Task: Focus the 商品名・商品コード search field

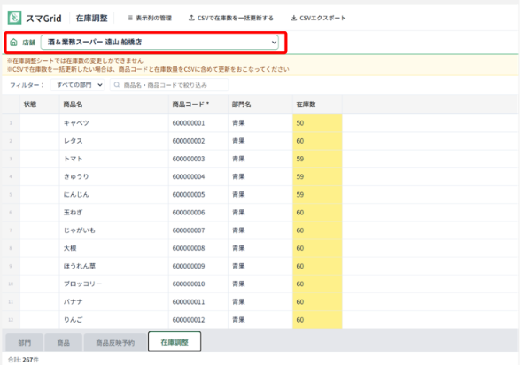Action: pos(169,85)
